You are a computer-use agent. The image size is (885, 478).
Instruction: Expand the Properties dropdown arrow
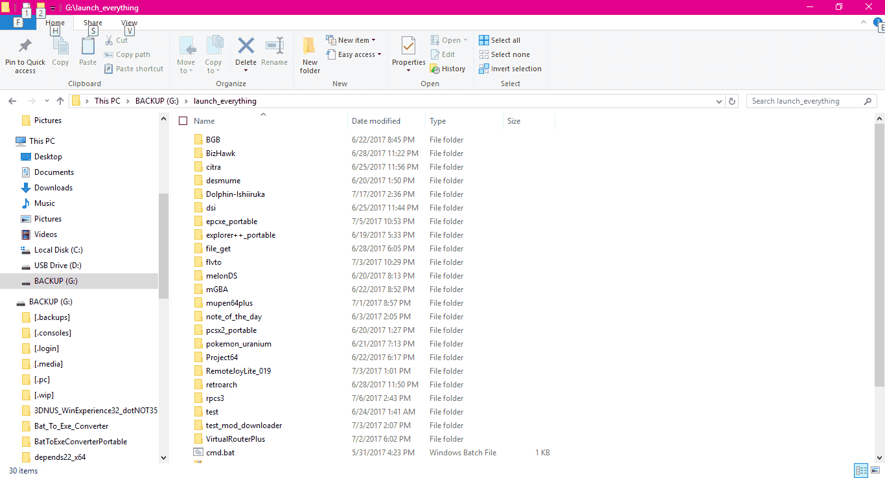coord(408,70)
